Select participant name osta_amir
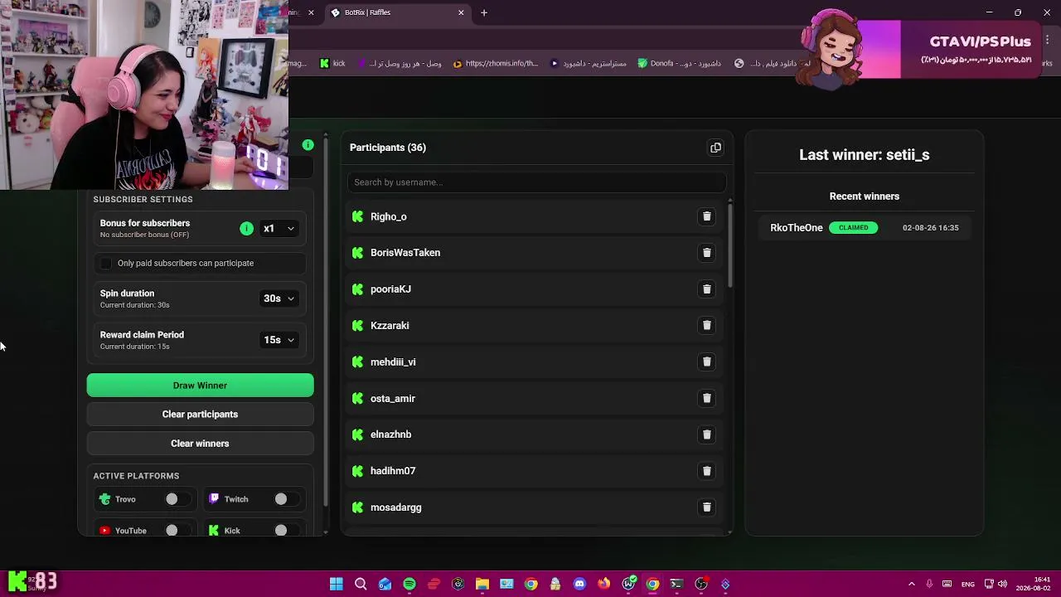This screenshot has height=597, width=1061. click(393, 398)
